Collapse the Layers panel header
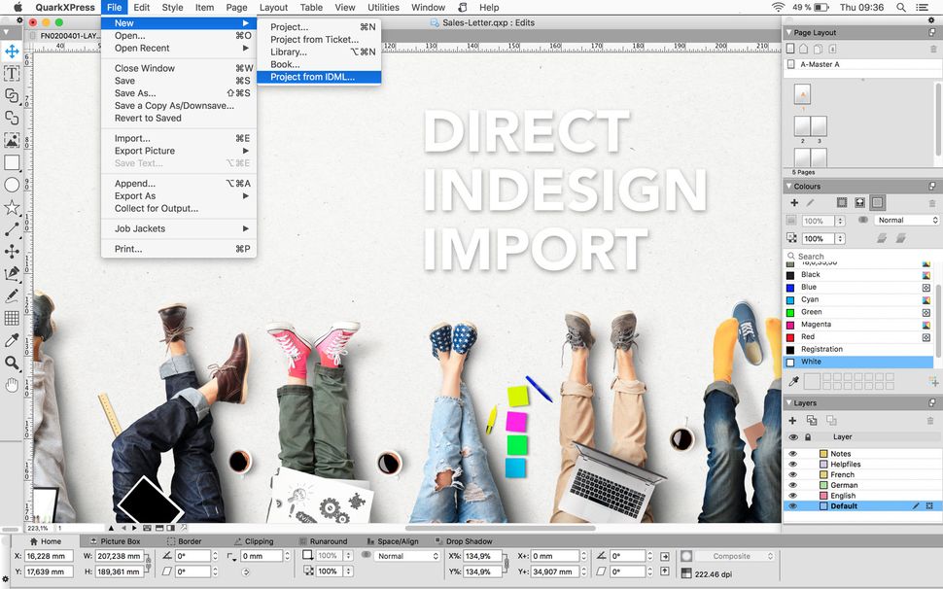 pos(789,402)
